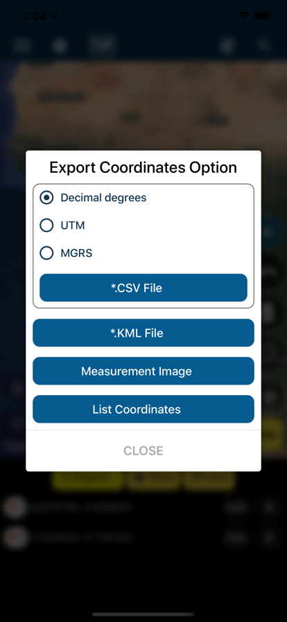Tap the blurred hamburger menu icon in header
Screen dimensions: 287x622
pyautogui.click(x=21, y=46)
